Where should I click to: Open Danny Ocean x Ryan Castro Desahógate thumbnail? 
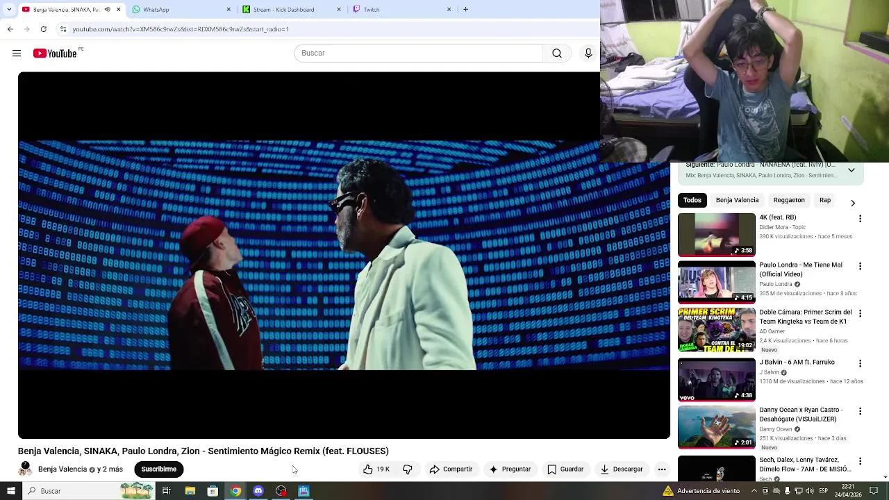[x=717, y=428]
